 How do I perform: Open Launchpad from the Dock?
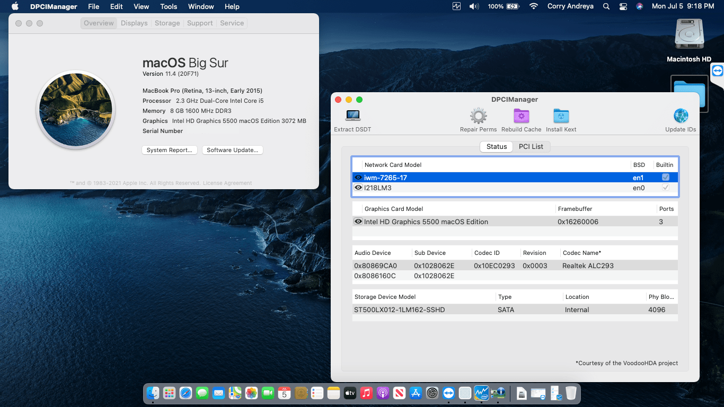click(x=170, y=393)
